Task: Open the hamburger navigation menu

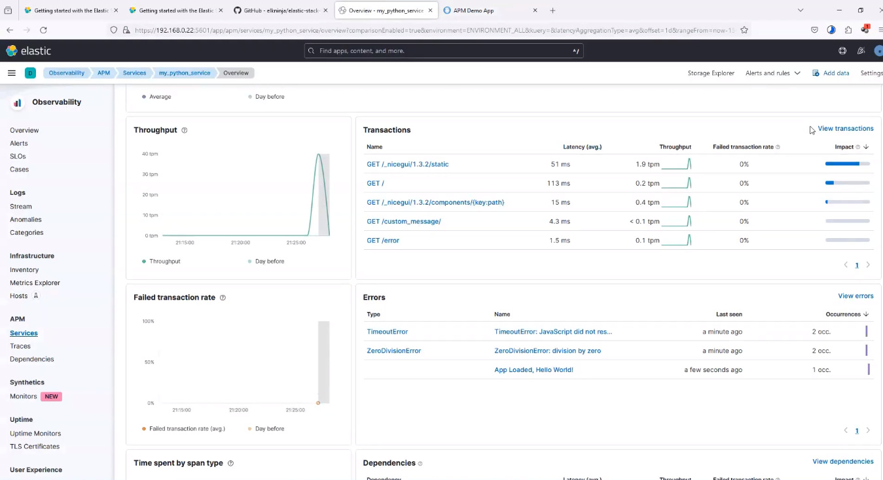Action: [11, 73]
